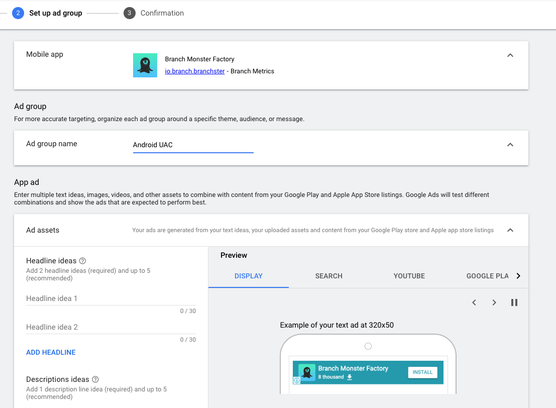Switch to the YOUTUBE preview tab
The width and height of the screenshot is (556, 408).
coord(409,276)
